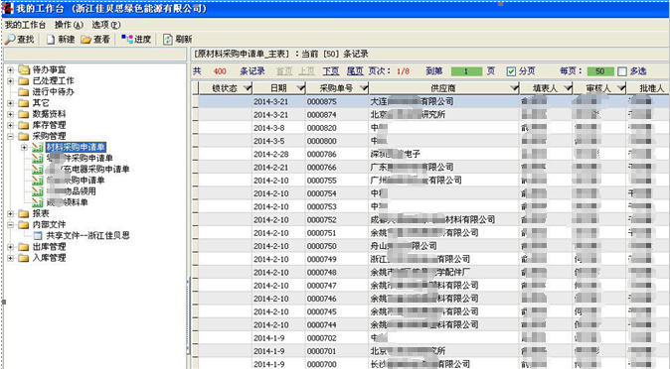Open the 操作(A) menu
Viewport: 670px width, 369px height.
[69, 25]
